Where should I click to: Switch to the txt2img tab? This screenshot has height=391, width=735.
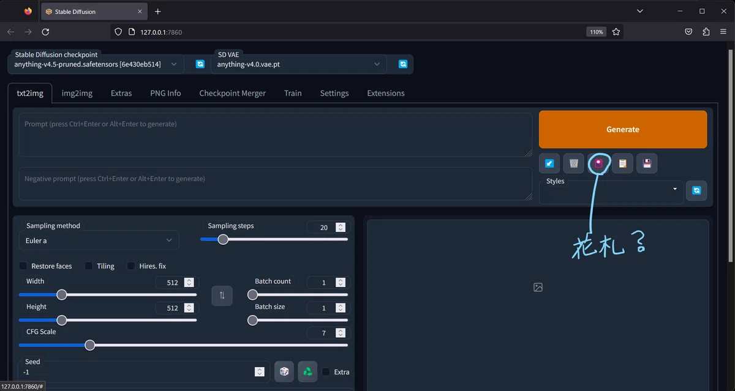pos(30,93)
